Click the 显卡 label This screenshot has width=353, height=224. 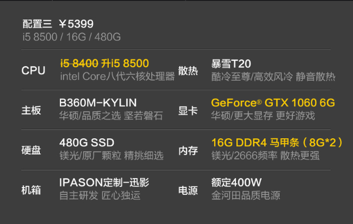(188, 110)
